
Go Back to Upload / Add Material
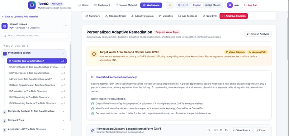click(20, 16)
